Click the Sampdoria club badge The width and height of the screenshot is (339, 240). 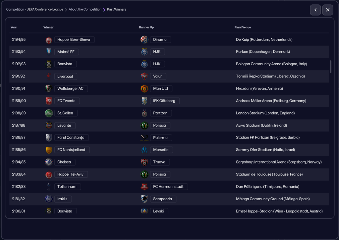tap(144, 199)
